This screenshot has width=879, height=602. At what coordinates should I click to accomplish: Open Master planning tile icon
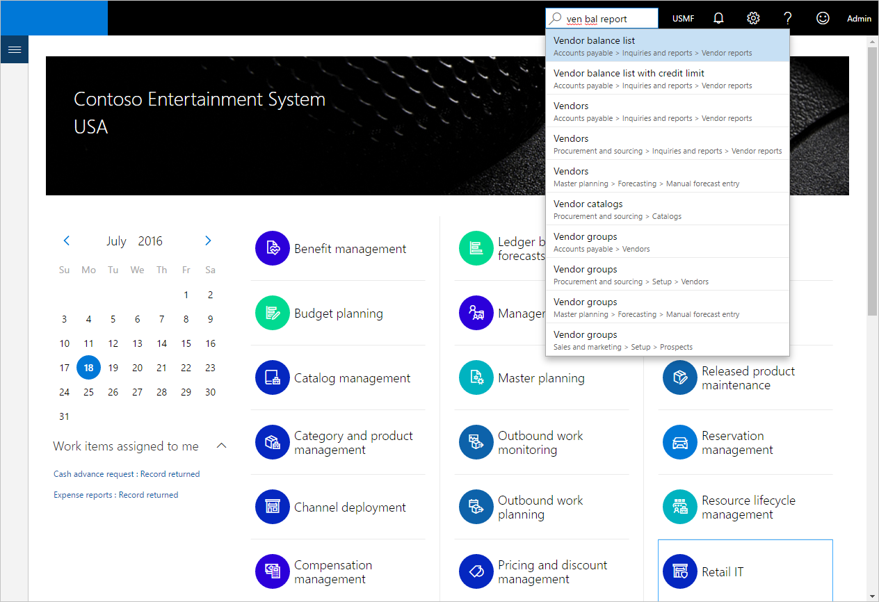[x=476, y=377]
